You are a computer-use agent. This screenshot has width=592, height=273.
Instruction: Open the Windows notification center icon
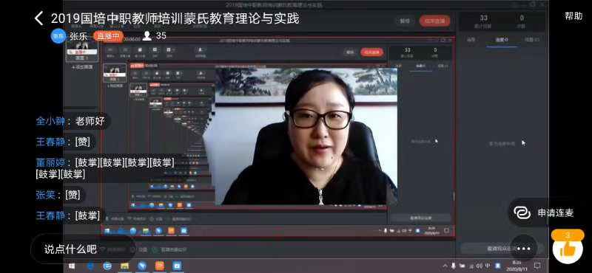coord(537,266)
